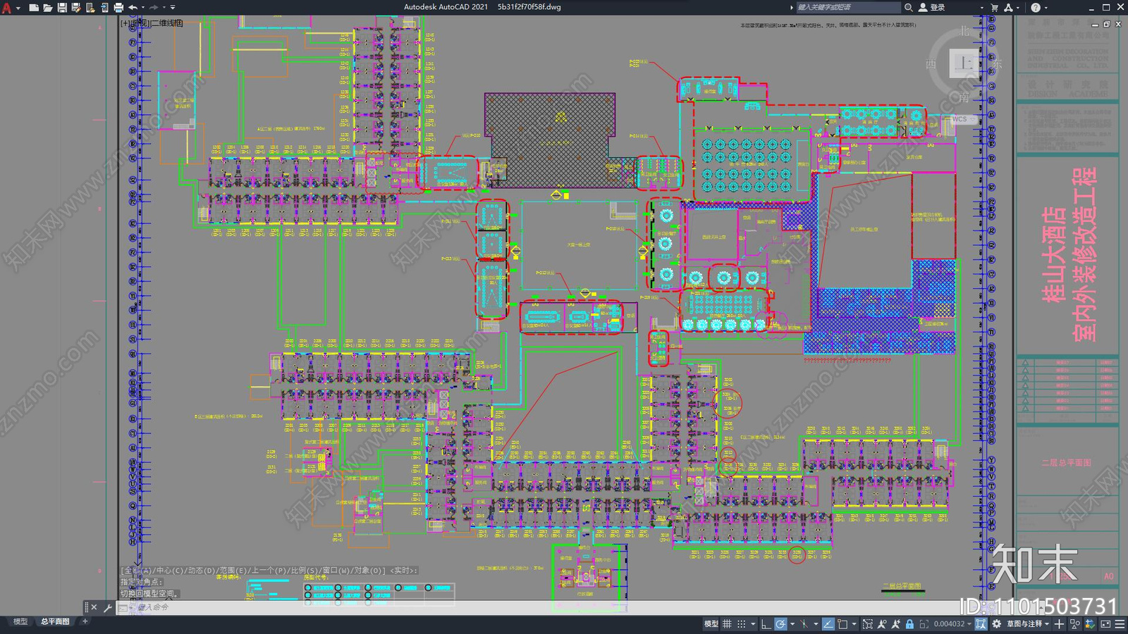Toggle the drawing grid display
This screenshot has width=1128, height=634.
coord(727,623)
